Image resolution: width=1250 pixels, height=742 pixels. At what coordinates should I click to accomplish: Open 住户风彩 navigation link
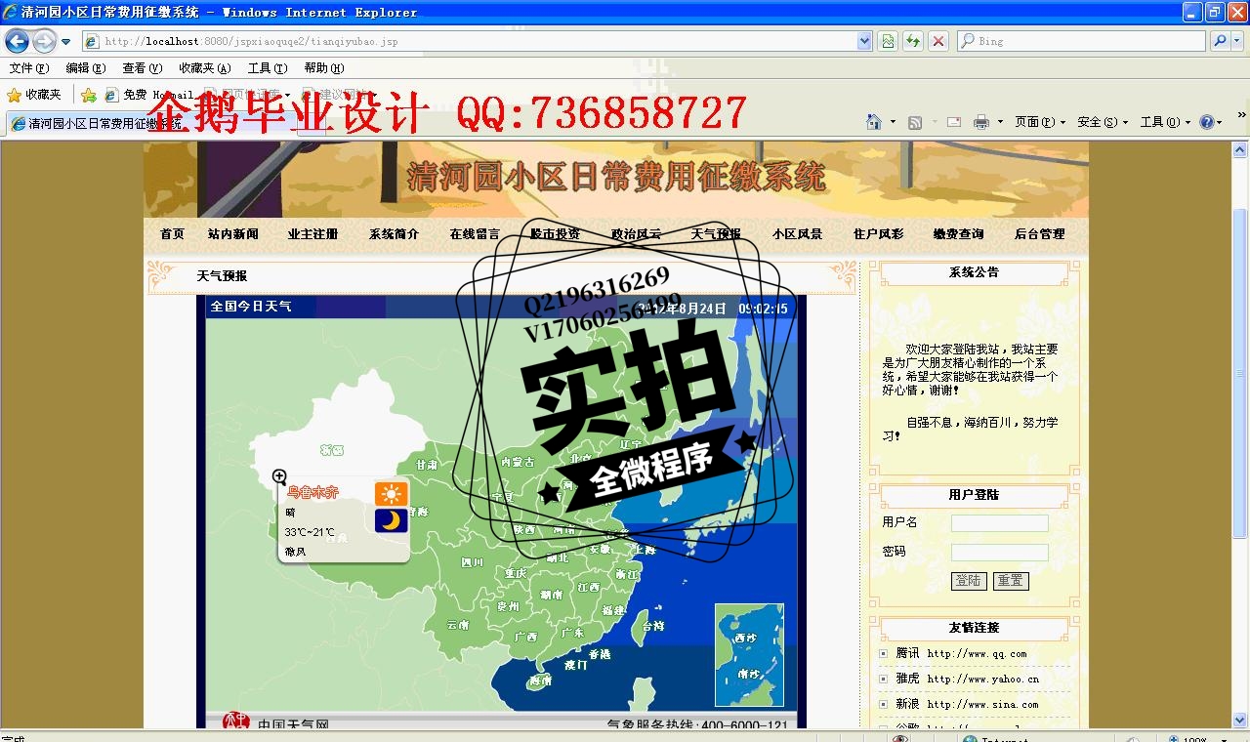pos(878,234)
